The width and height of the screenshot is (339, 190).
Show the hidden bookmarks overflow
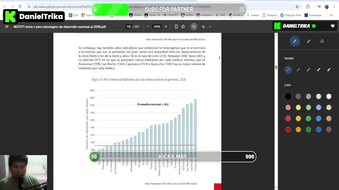(x=331, y=15)
